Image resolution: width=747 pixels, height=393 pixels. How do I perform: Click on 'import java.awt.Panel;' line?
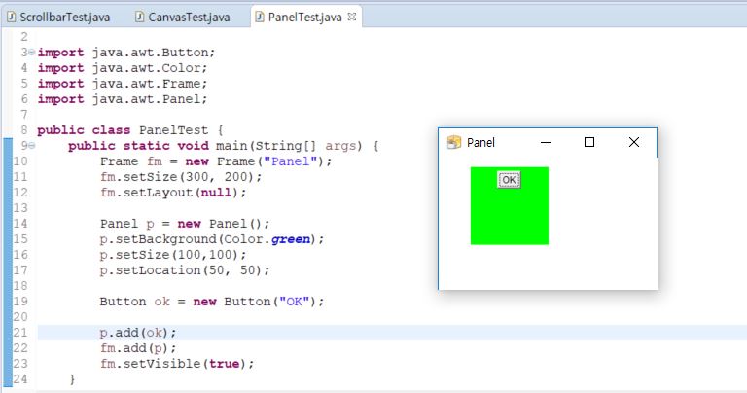click(123, 99)
